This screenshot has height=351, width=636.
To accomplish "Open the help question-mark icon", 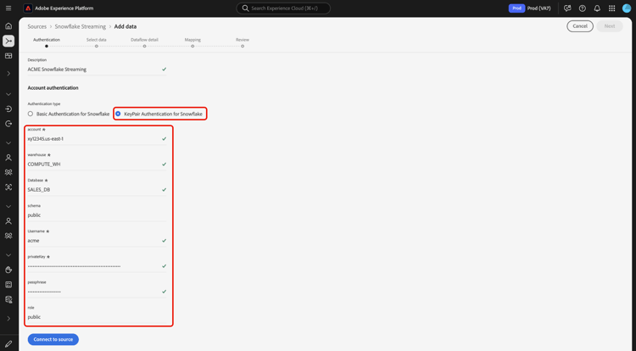I will click(x=583, y=8).
